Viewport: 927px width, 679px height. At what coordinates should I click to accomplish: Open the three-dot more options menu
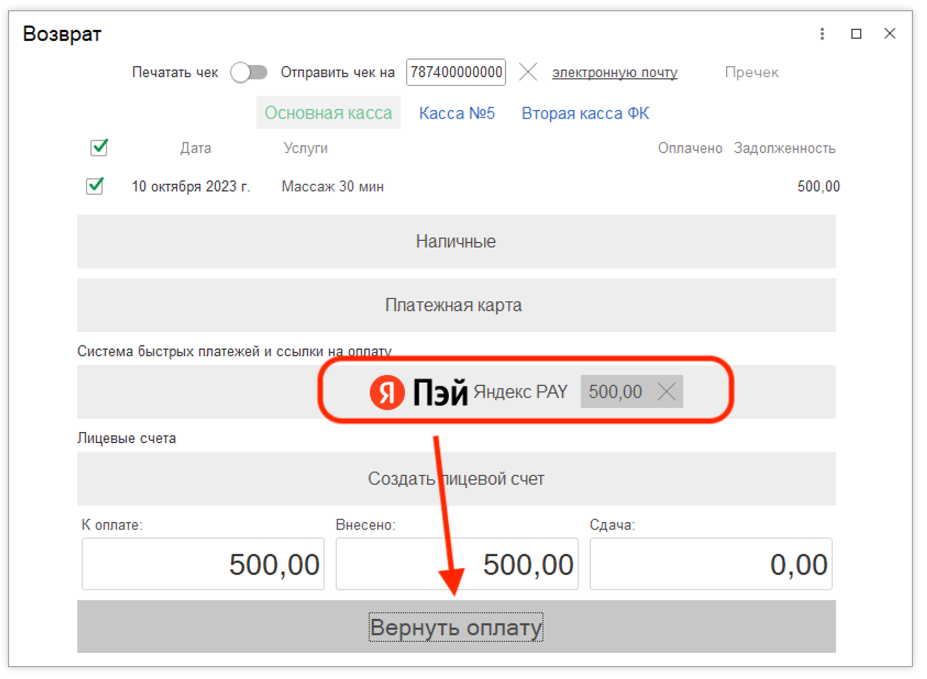coord(821,34)
